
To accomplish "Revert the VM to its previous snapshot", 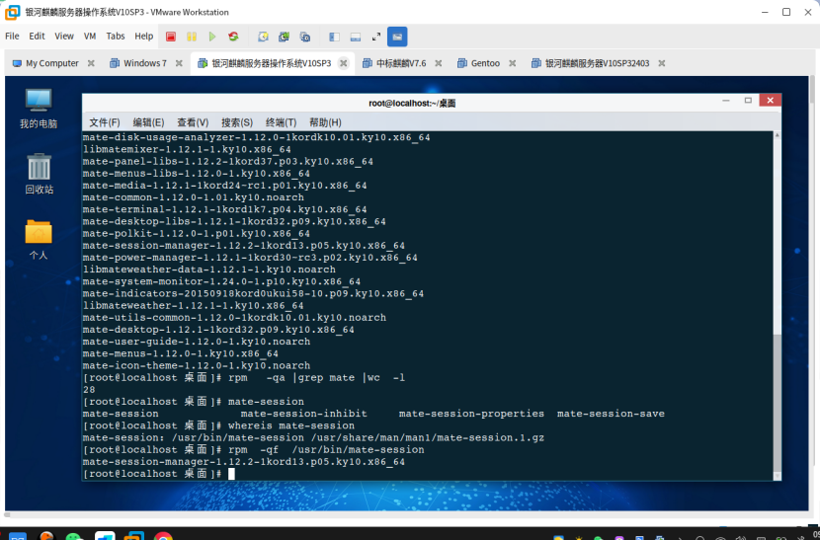I will click(x=284, y=37).
